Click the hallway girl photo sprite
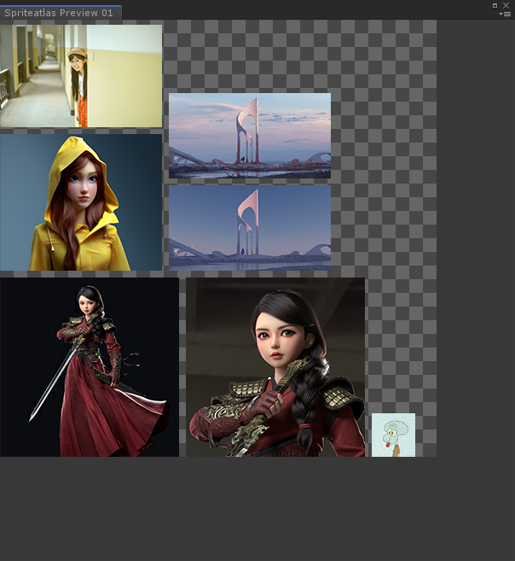Screen dimensions: 515x561 (x=81, y=76)
